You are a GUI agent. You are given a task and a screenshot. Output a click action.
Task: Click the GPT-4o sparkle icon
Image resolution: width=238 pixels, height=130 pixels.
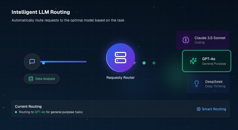[193, 61]
